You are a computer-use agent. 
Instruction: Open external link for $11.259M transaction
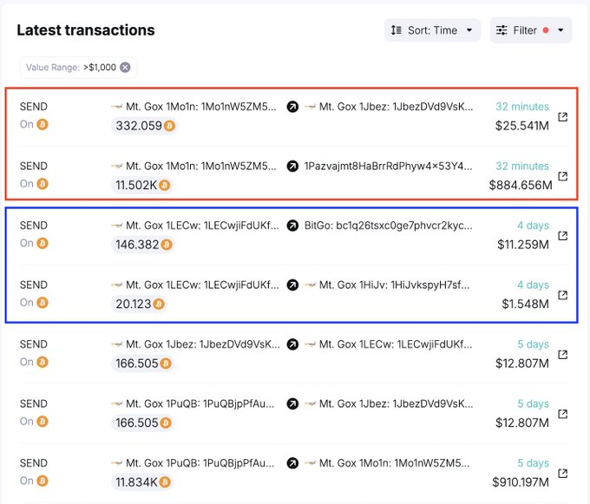pos(563,236)
